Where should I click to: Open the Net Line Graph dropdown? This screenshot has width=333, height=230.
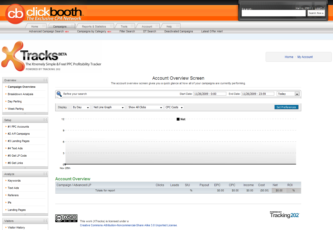click(108, 107)
